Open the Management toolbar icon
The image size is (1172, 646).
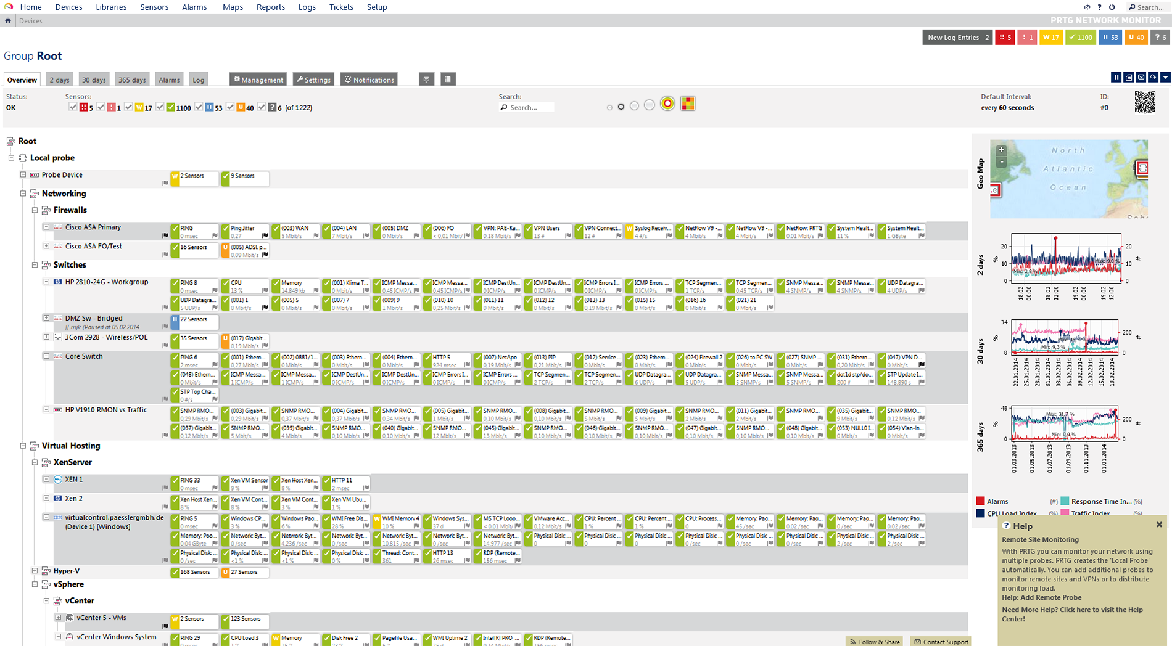(x=258, y=79)
